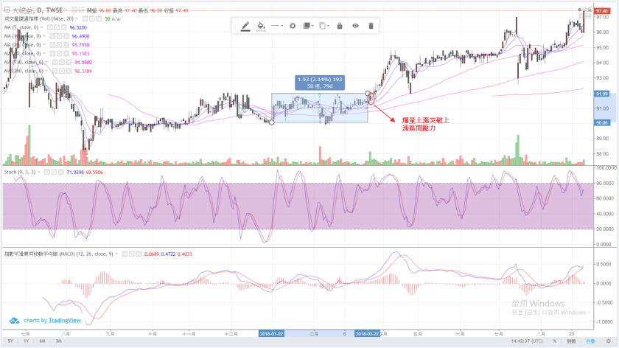
Task: Close the Stoch indicator pane
Action: click(x=61, y=171)
